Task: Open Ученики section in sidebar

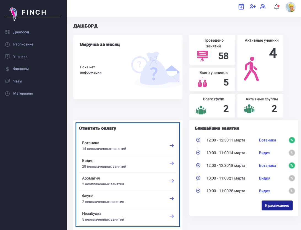Action: click(20, 57)
